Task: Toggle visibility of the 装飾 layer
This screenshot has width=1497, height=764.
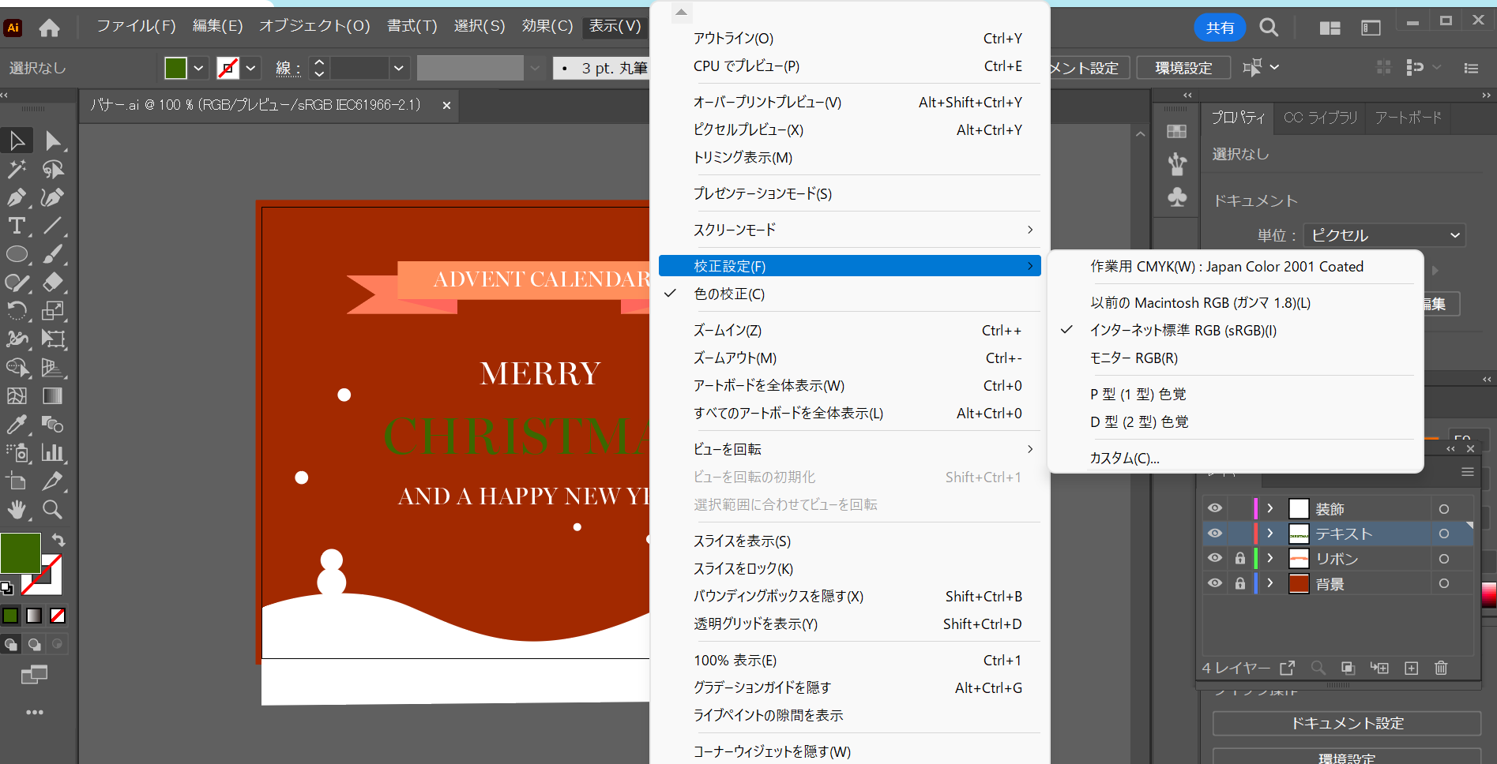Action: point(1215,508)
